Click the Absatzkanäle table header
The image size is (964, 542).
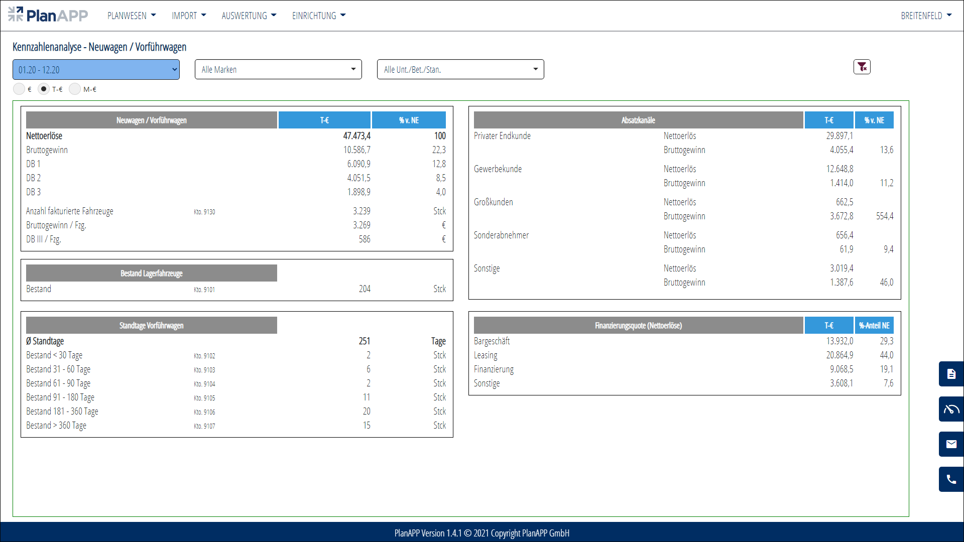638,120
